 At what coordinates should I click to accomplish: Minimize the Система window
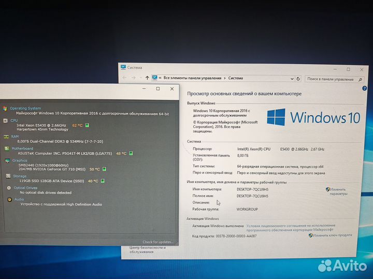click(x=335, y=69)
